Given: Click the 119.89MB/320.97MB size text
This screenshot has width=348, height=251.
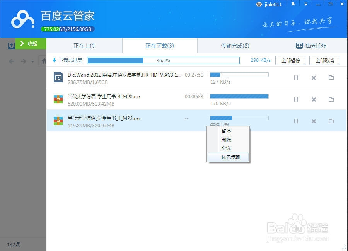Looking at the screenshot, I should point(91,126).
